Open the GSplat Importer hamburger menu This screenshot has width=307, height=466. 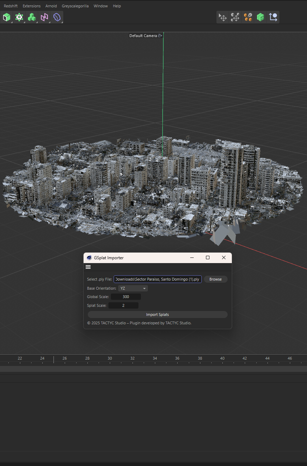[88, 267]
